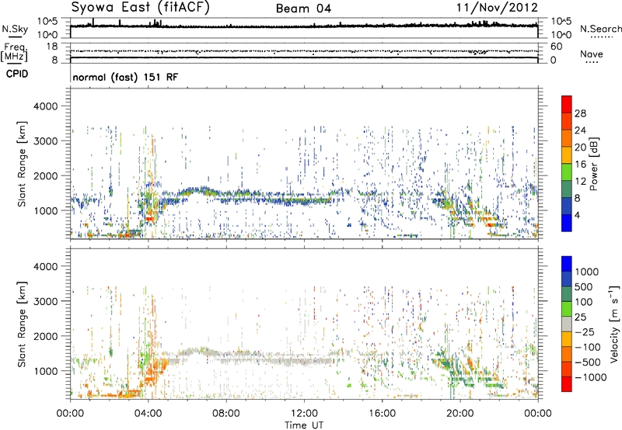Click the gray segment of the velocity color bar
622x430 pixels.
click(x=567, y=324)
